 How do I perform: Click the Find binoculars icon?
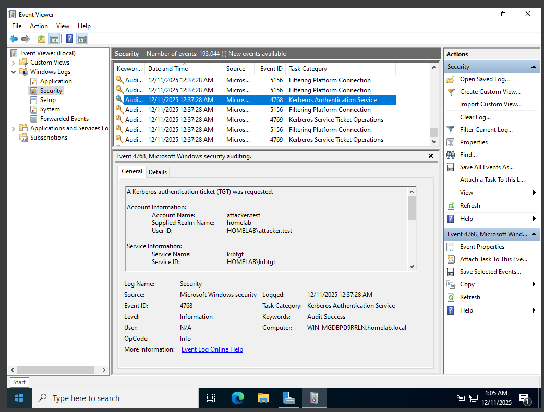(x=451, y=155)
